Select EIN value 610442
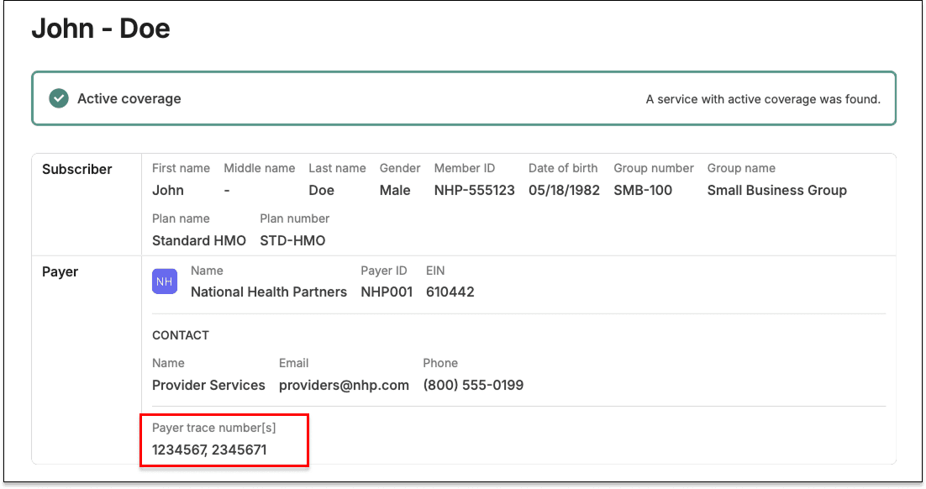This screenshot has height=489, width=926. 450,292
